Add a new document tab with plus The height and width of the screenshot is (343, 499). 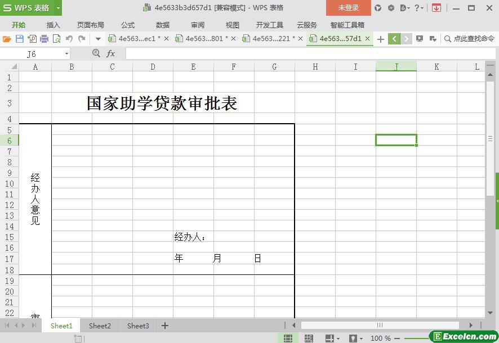point(380,39)
